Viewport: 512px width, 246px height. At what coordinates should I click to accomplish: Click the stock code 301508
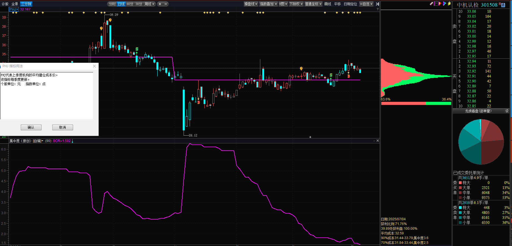(x=489, y=5)
